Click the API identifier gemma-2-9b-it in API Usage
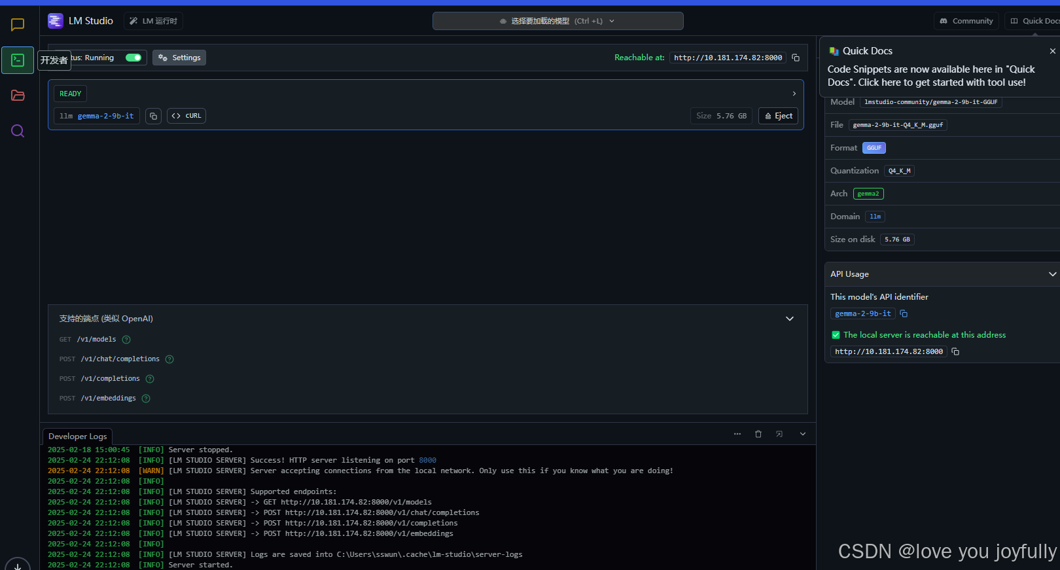This screenshot has height=570, width=1060. click(x=862, y=314)
